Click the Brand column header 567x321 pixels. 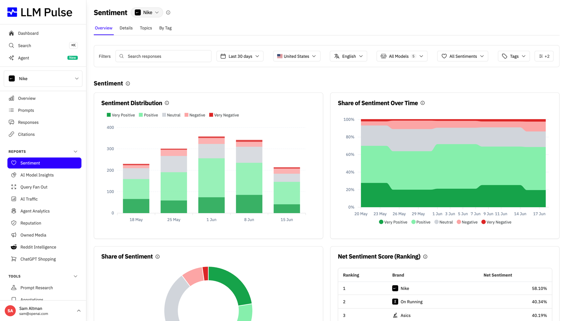point(398,275)
